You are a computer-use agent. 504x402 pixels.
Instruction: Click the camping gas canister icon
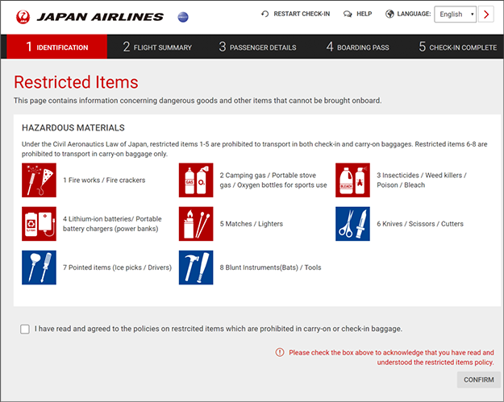[196, 180]
